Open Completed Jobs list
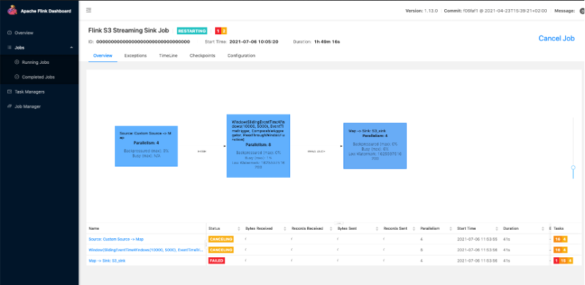Viewport: 585px width, 285px height. click(38, 77)
